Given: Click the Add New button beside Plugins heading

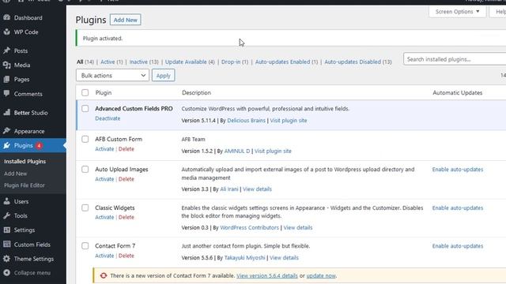Looking at the screenshot, I should pyautogui.click(x=125, y=20).
